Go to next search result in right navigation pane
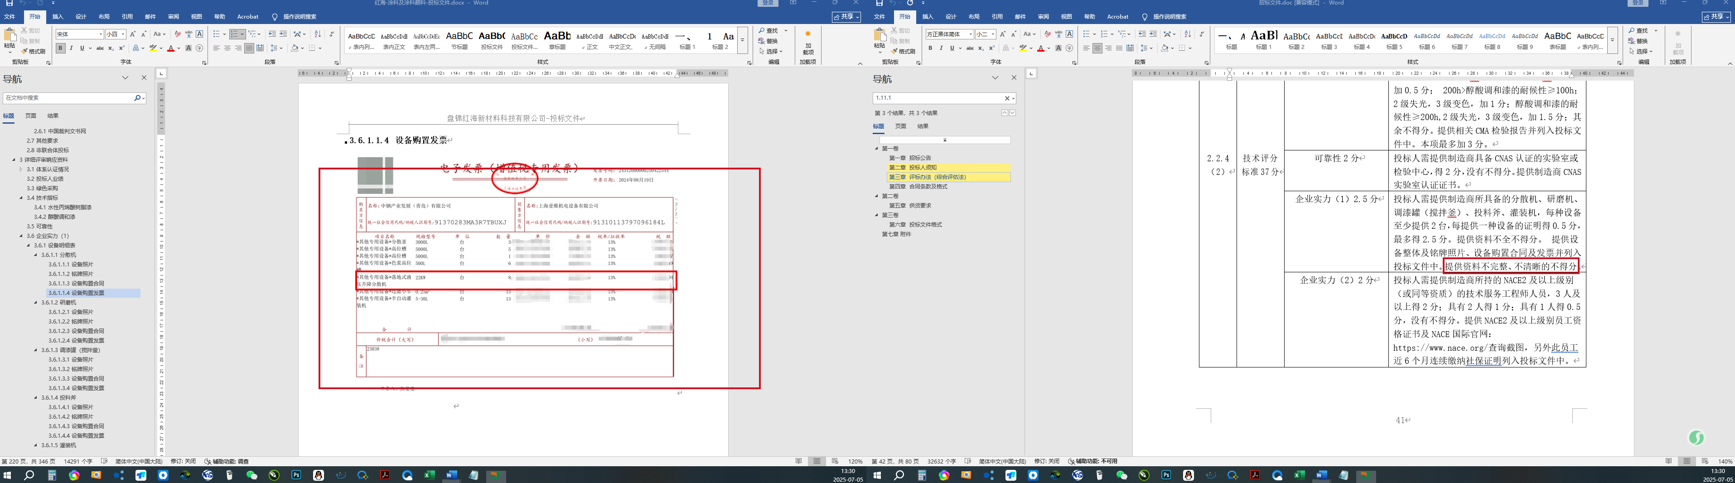This screenshot has width=1735, height=483. 1012,113
